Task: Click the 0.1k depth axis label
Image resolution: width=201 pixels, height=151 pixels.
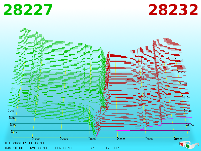Action: [x=14, y=132]
